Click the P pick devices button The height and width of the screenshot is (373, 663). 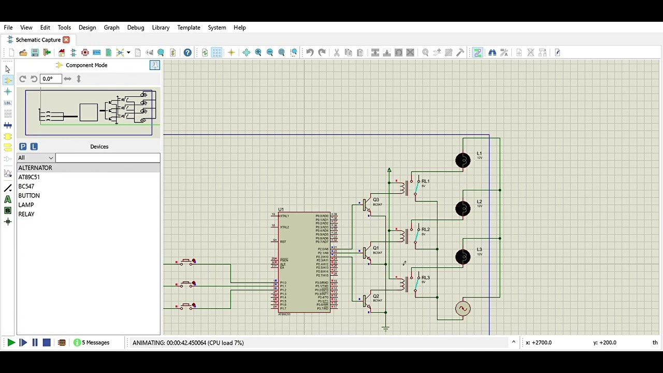tap(23, 147)
